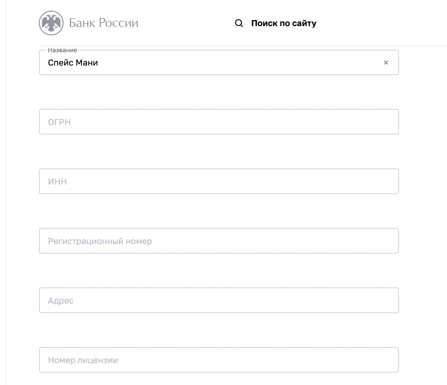Click the ИНН placeholder text

click(x=57, y=182)
